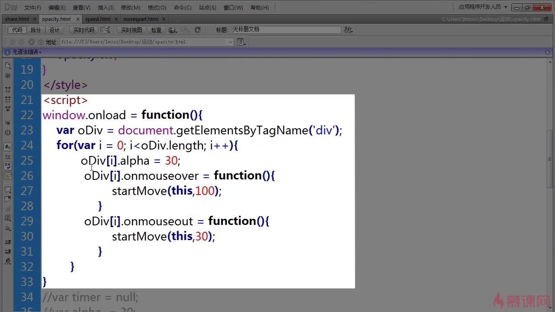Screen dimensions: 555x312
Task: Click the remove comment icon
Action: coord(8,199)
